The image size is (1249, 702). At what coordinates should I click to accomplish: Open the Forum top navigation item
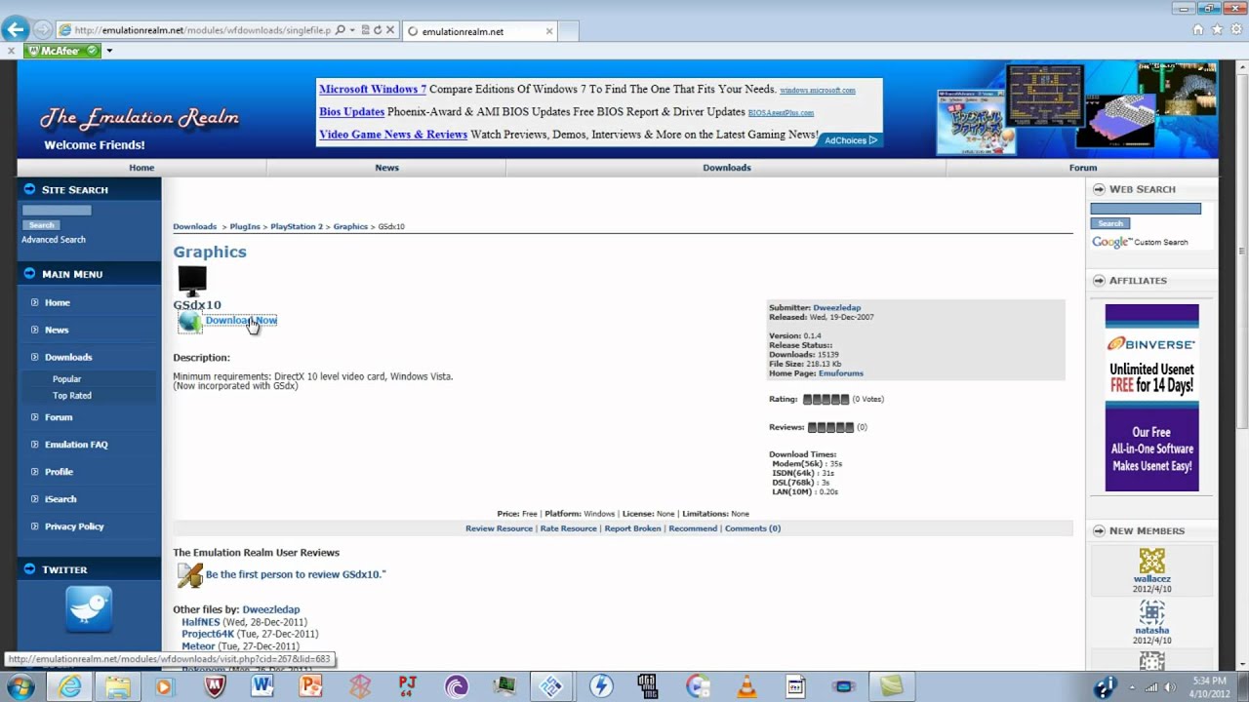click(1083, 168)
